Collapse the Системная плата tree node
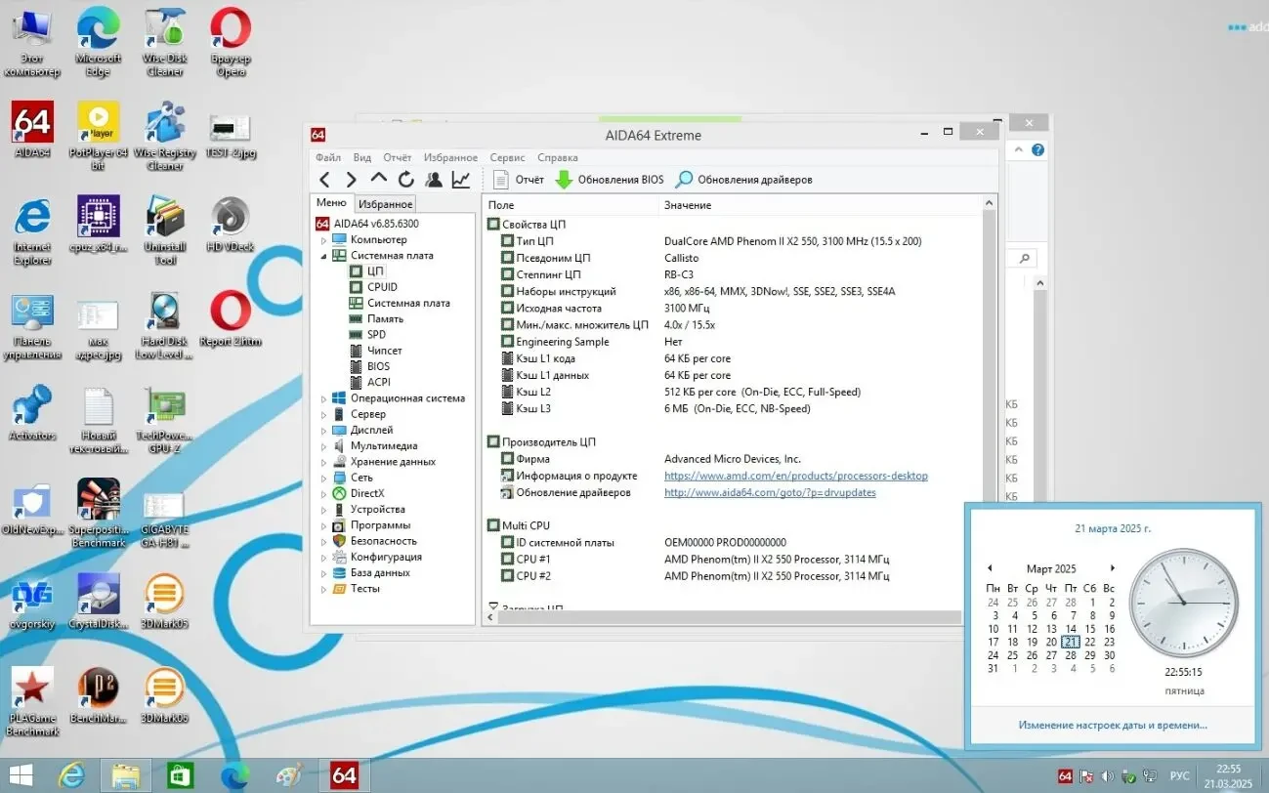 click(x=324, y=256)
